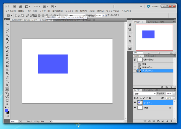The width and height of the screenshot is (181, 129).
Task: Select the Zoom tool in toolbox
Action: [x=7, y=104]
